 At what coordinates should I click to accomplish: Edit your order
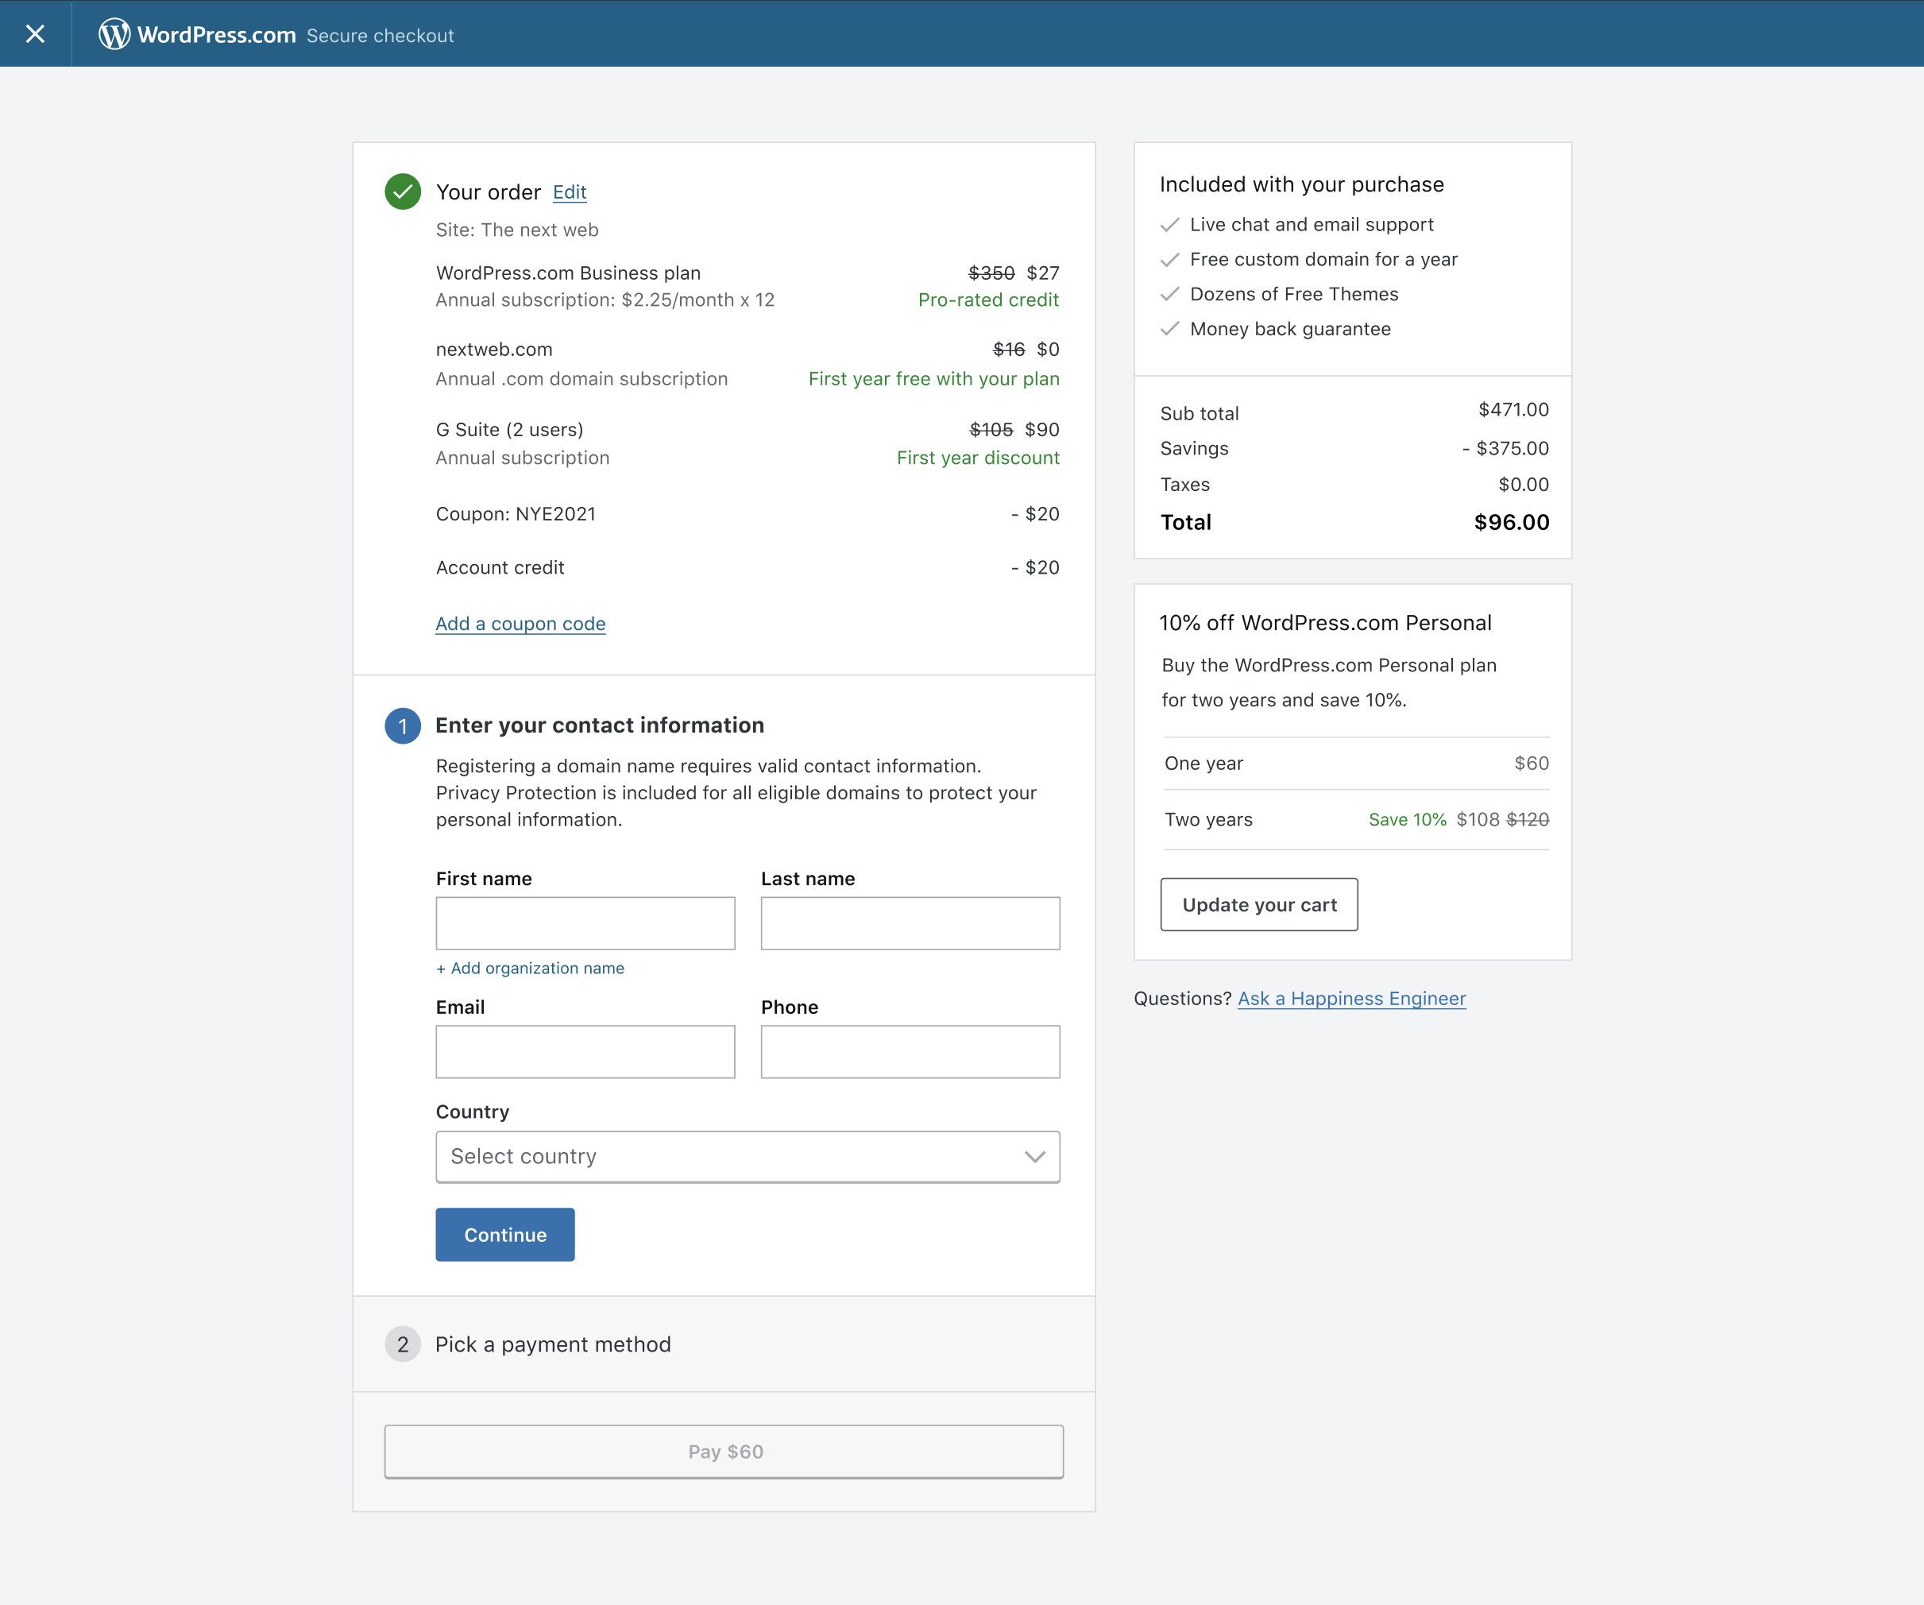coord(569,192)
